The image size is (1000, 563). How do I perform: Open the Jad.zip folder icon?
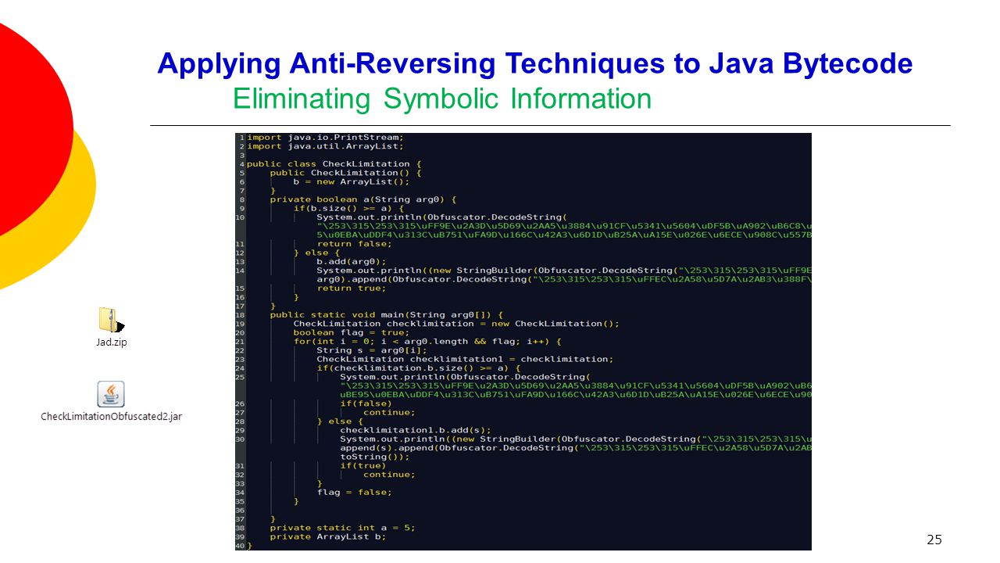click(110, 320)
